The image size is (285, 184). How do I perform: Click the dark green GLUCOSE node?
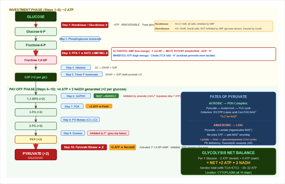[x=36, y=17]
